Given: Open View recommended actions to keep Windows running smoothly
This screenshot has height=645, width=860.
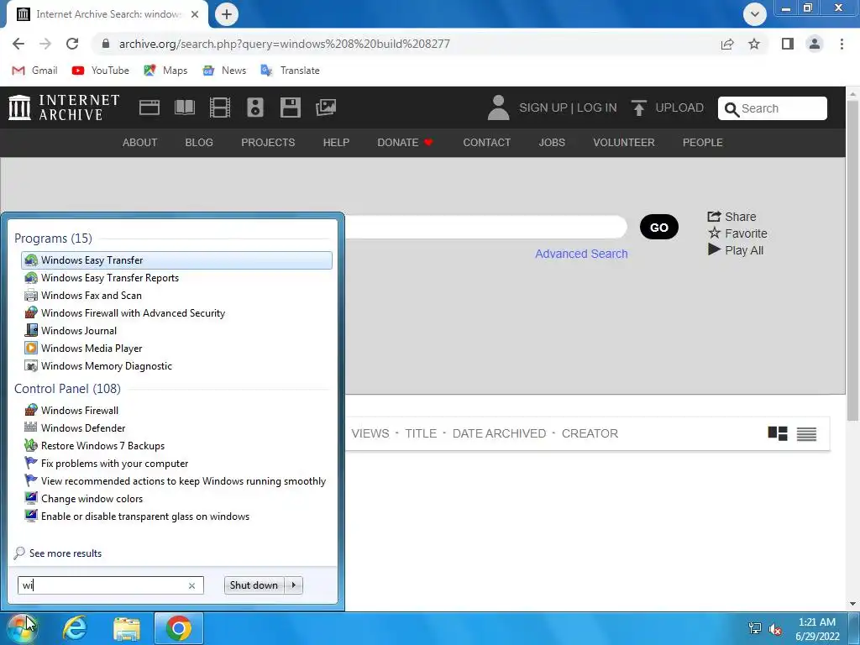Looking at the screenshot, I should (x=175, y=480).
